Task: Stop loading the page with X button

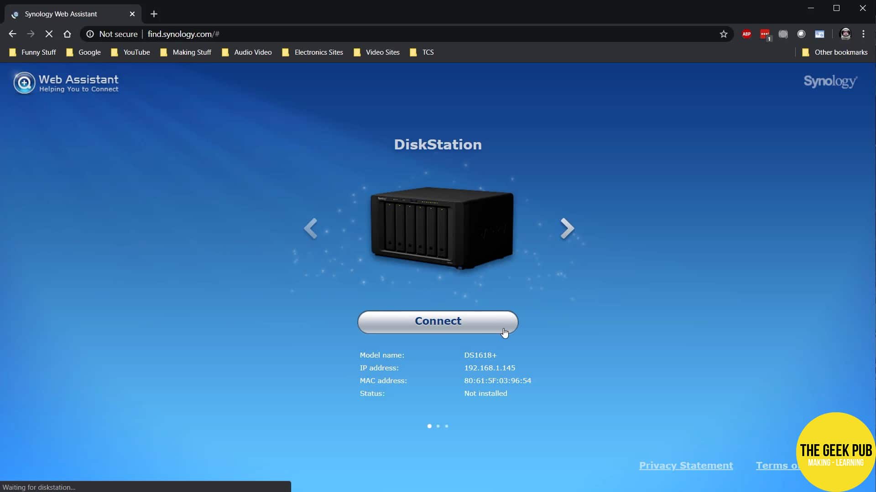Action: coord(49,34)
